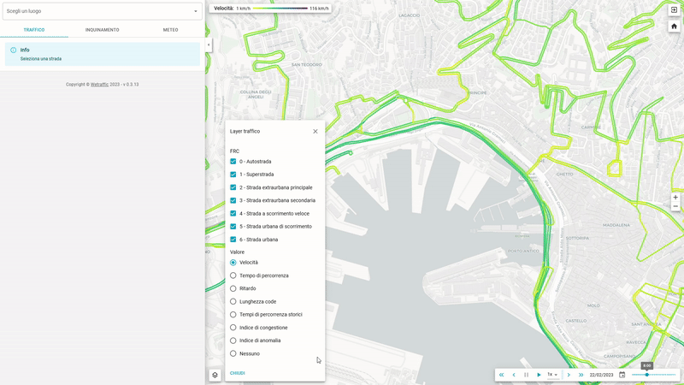684x385 pixels.
Task: Open the 1x playback speed dropdown
Action: pyautogui.click(x=552, y=375)
